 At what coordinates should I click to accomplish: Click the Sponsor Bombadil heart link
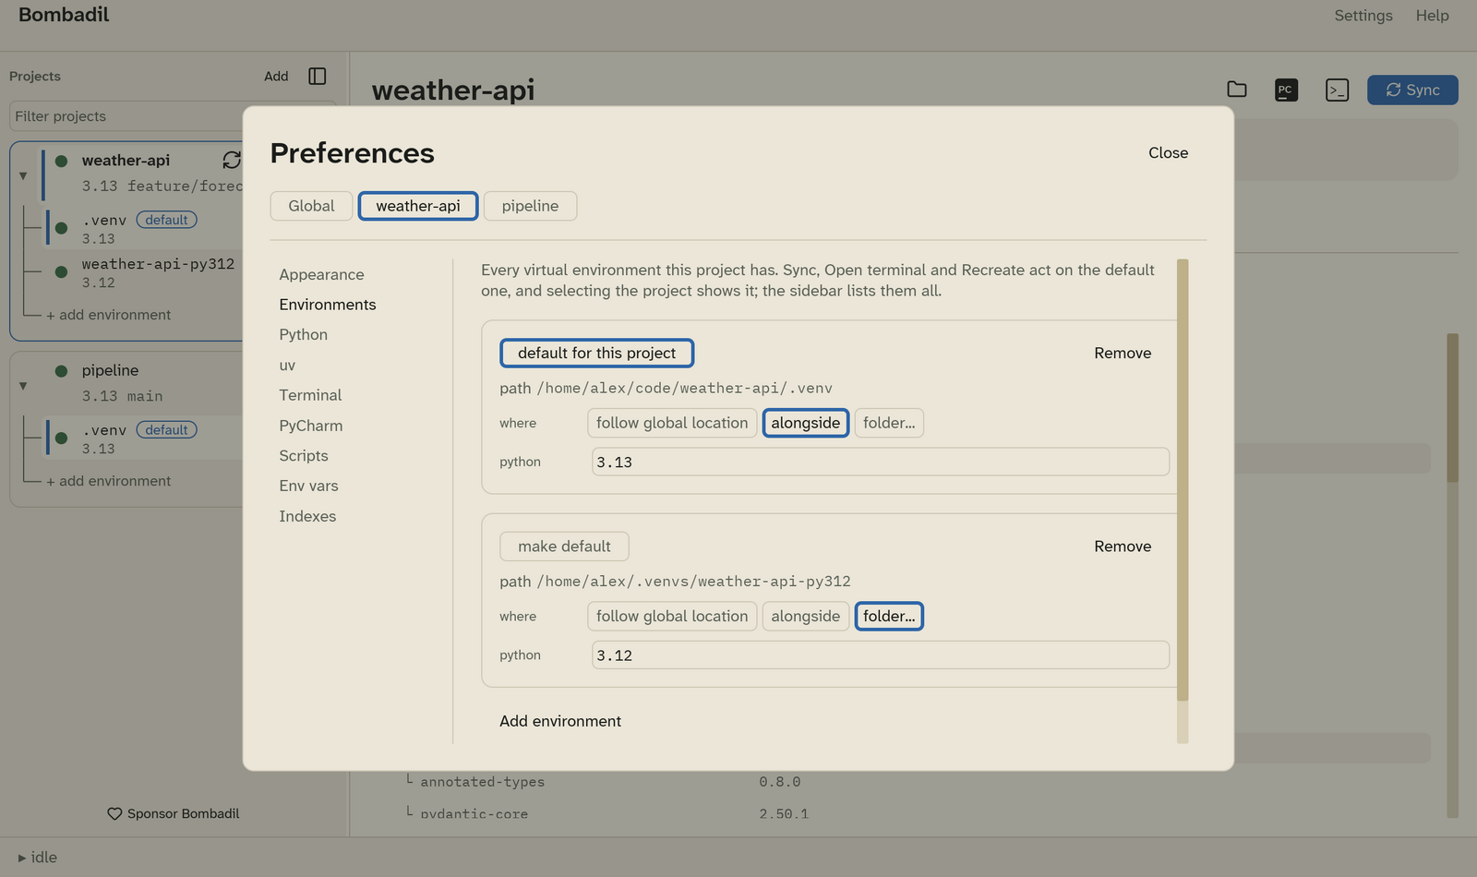pos(174,813)
